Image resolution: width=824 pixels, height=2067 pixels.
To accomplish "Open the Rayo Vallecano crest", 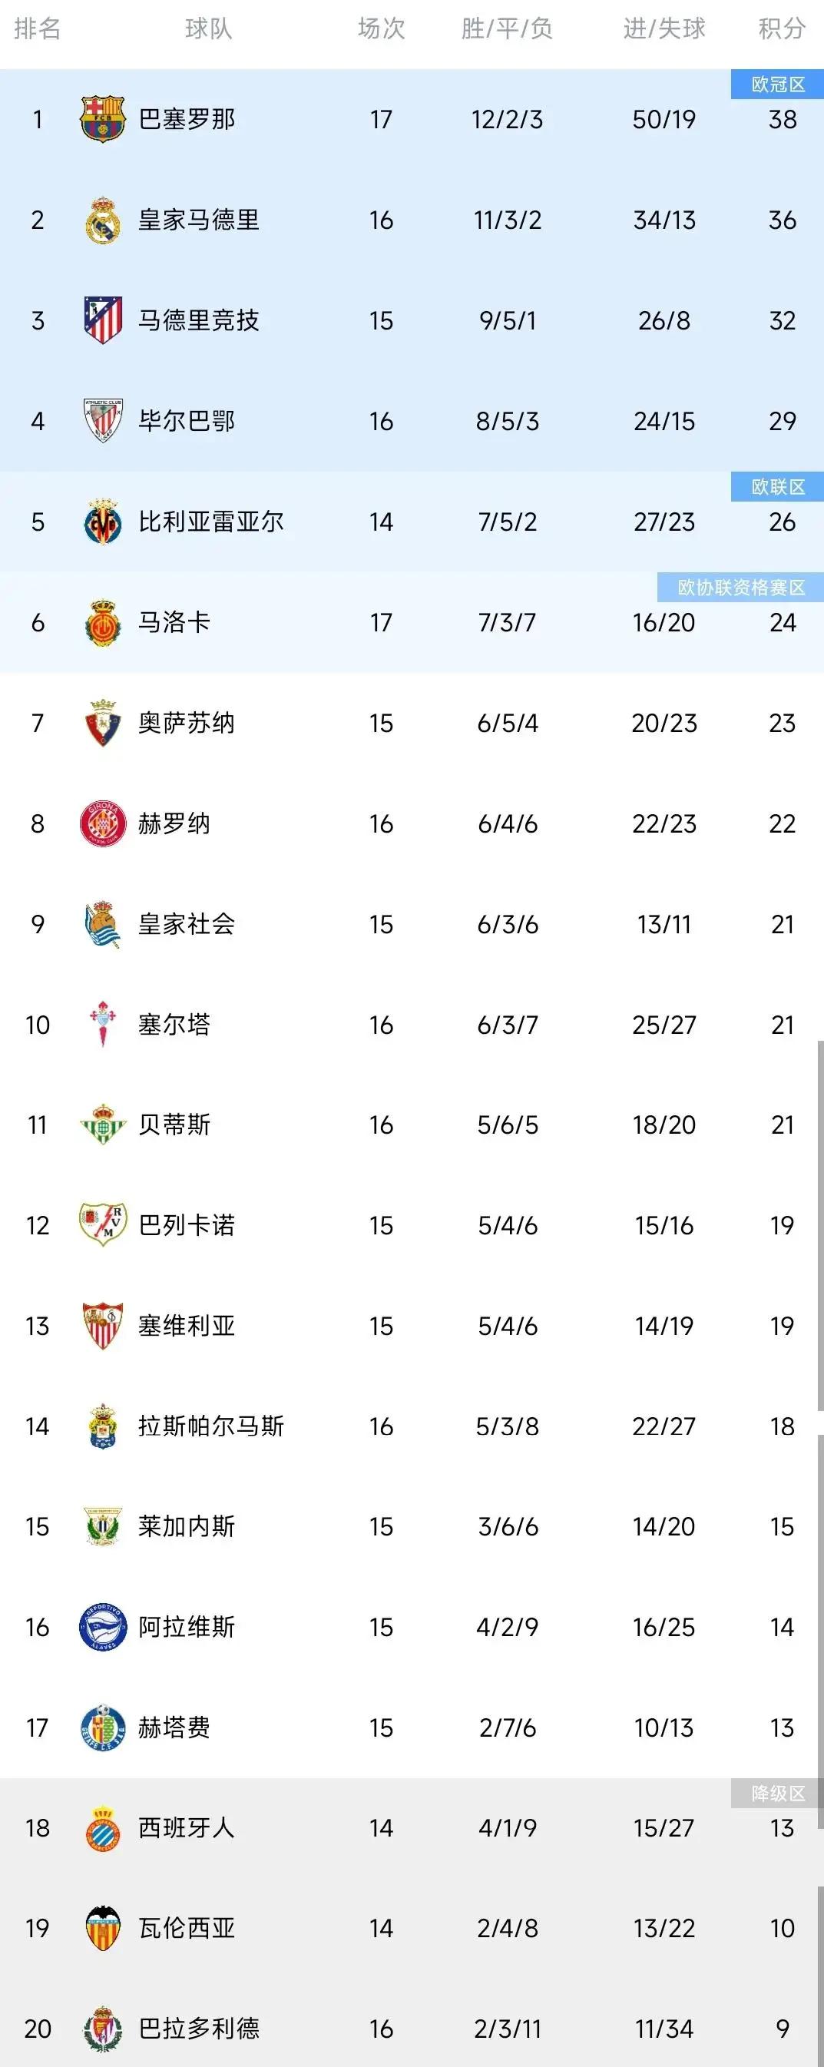I will (x=103, y=1224).
